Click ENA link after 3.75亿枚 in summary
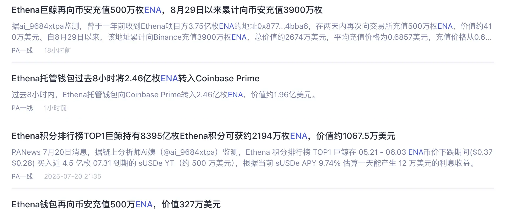 [x=226, y=26]
